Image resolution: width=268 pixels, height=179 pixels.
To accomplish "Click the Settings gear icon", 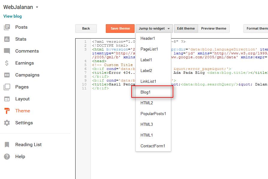I will pyautogui.click(x=7, y=123).
